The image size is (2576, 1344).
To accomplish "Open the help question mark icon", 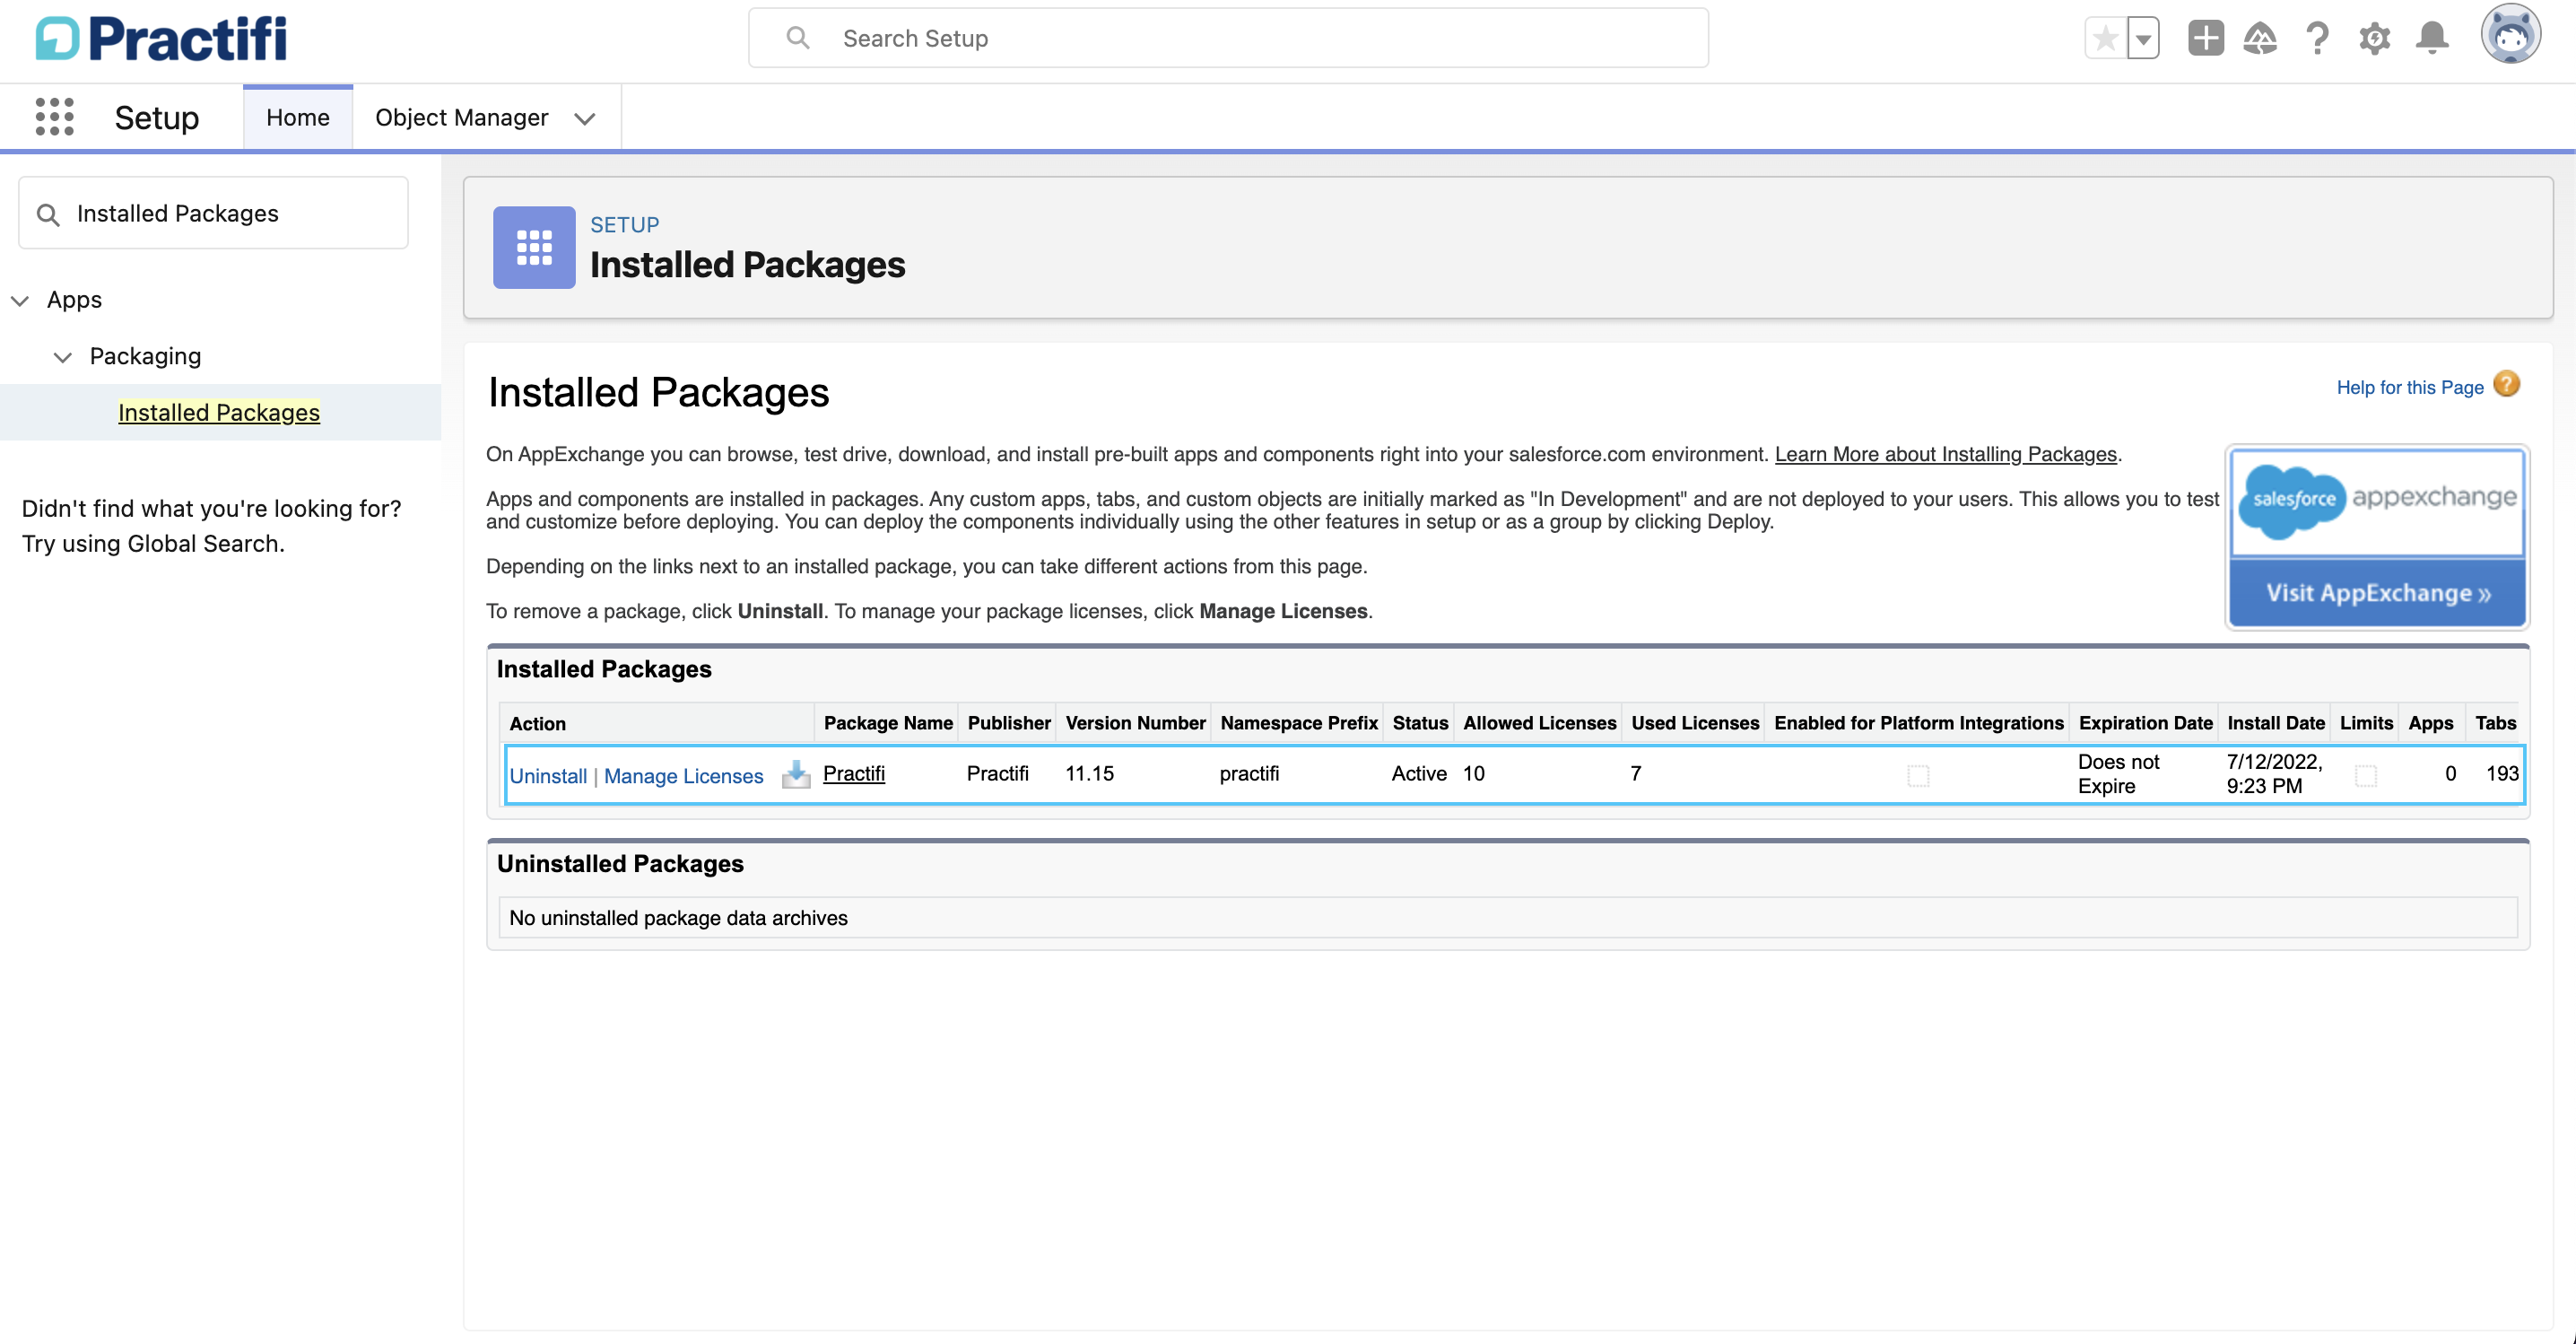I will pyautogui.click(x=2317, y=39).
